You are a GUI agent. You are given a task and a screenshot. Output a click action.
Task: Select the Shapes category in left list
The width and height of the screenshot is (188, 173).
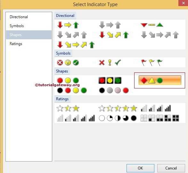29,35
